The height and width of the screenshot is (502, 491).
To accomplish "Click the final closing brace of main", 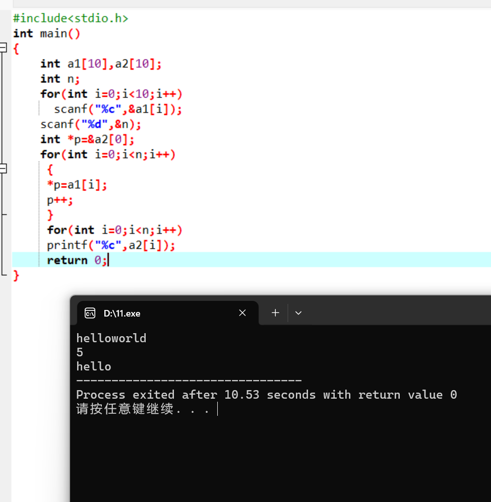I will tap(16, 275).
